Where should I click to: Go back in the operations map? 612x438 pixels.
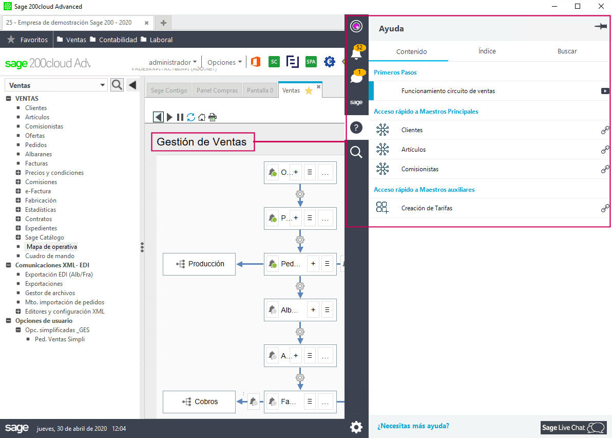click(158, 117)
